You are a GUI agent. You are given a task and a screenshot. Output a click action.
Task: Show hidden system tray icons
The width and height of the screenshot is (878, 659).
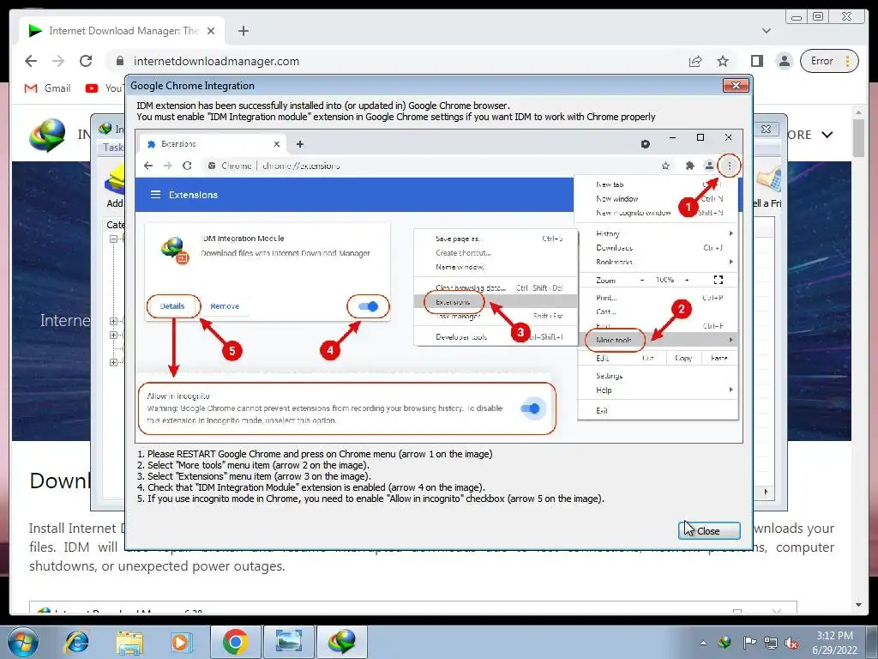[703, 643]
